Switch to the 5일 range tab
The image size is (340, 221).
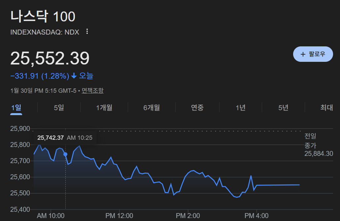coord(59,108)
